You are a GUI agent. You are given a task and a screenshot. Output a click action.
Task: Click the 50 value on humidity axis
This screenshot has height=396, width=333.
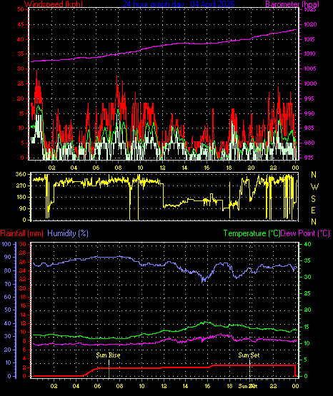8,310
